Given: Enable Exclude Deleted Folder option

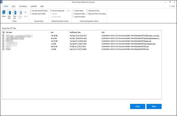Looking at the screenshot, I should click(31, 10).
